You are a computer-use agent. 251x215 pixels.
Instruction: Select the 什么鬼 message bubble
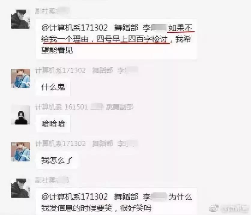[53, 87]
